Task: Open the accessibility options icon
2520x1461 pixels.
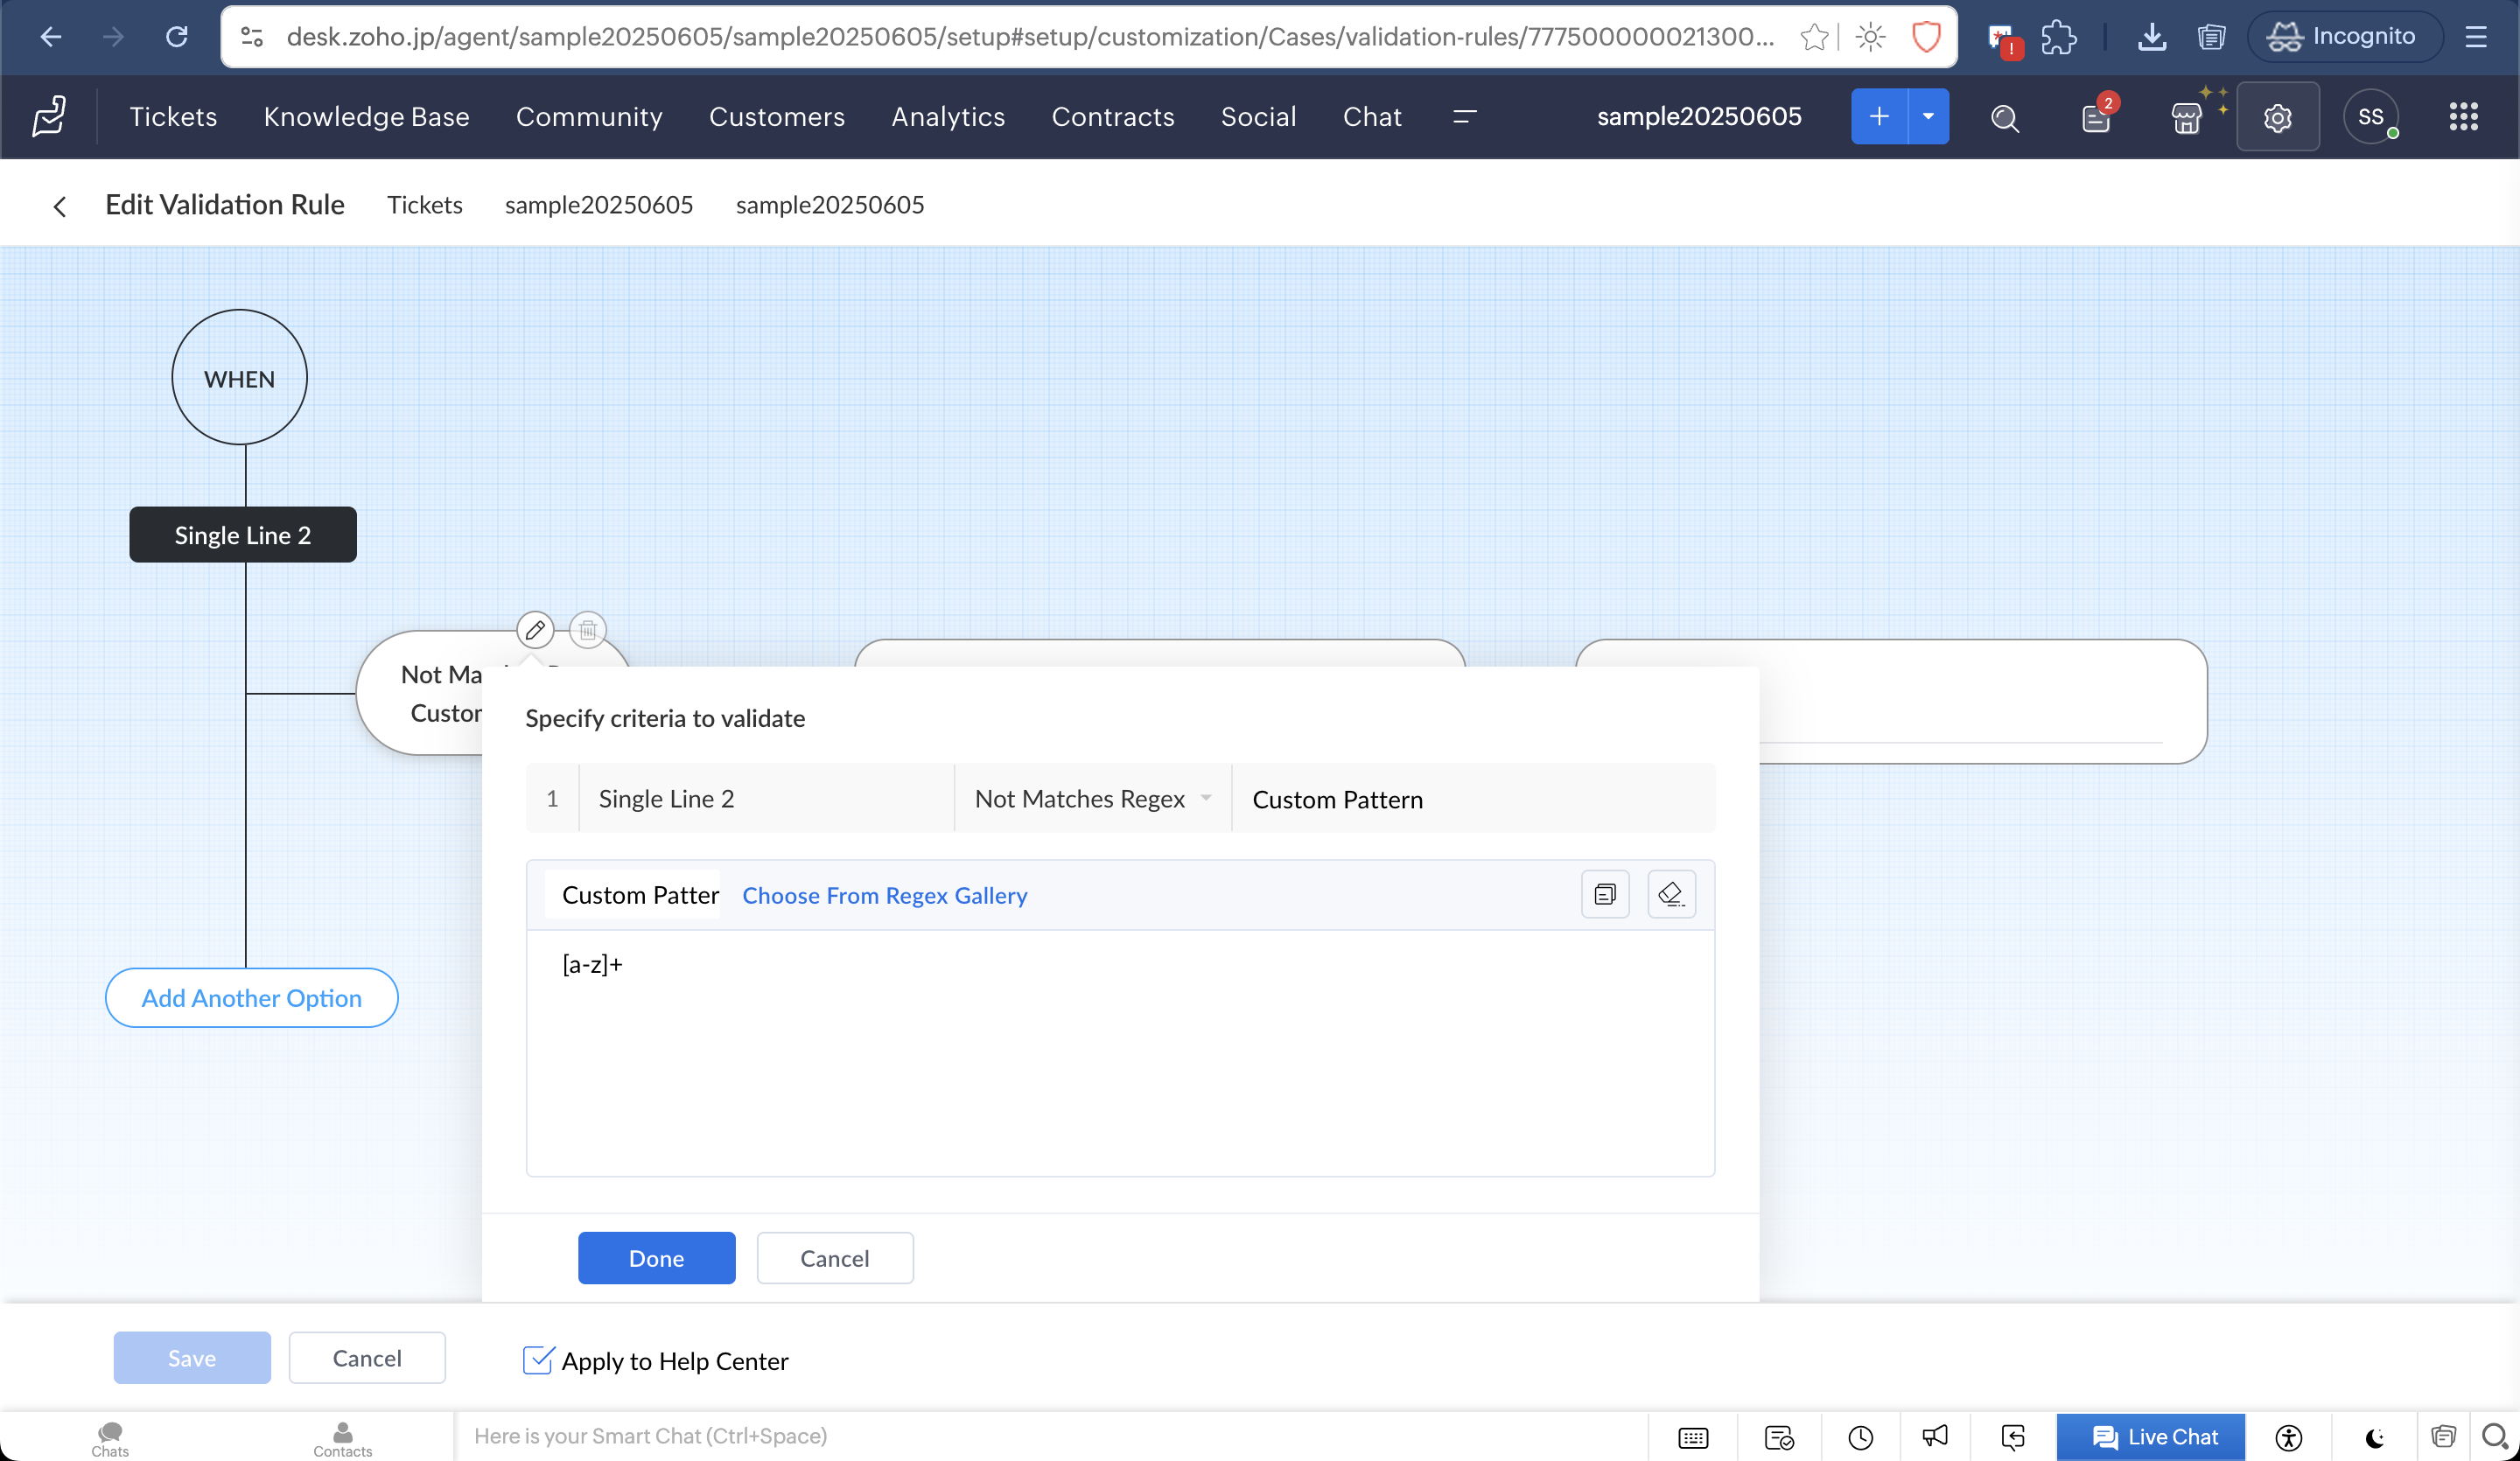Action: pos(2288,1438)
